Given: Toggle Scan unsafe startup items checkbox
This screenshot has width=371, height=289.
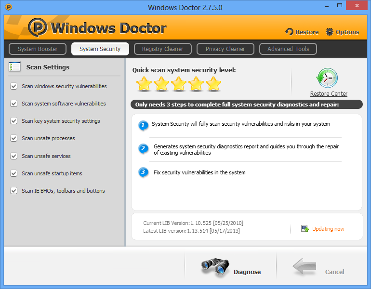Looking at the screenshot, I should click(13, 173).
